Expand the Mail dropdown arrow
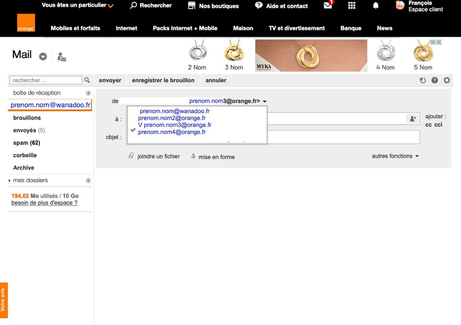The image size is (461, 325). 43,57
